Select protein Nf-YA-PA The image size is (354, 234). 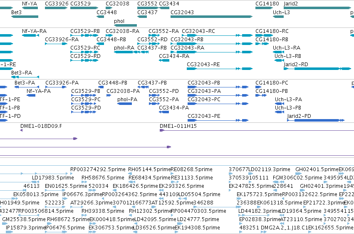pos(39,91)
